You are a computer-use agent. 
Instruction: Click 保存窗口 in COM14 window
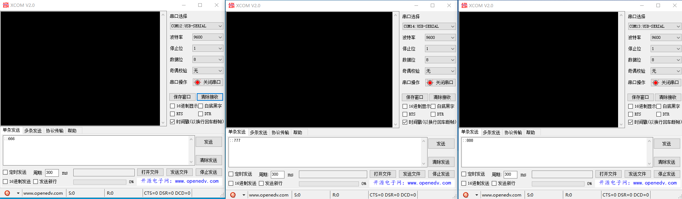tap(415, 97)
